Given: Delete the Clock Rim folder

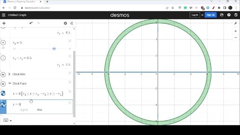Looking at the screenshot, I should (x=70, y=73).
